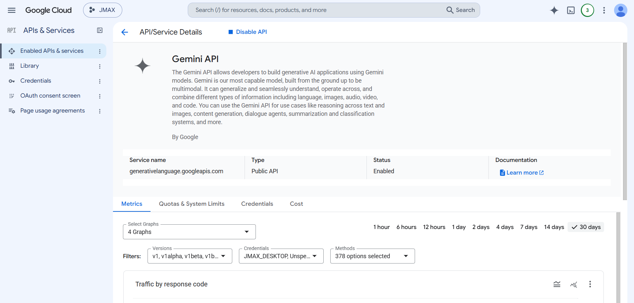Screen dimensions: 634x303
Task: Expand the Methods filter dropdown
Action: 372,256
